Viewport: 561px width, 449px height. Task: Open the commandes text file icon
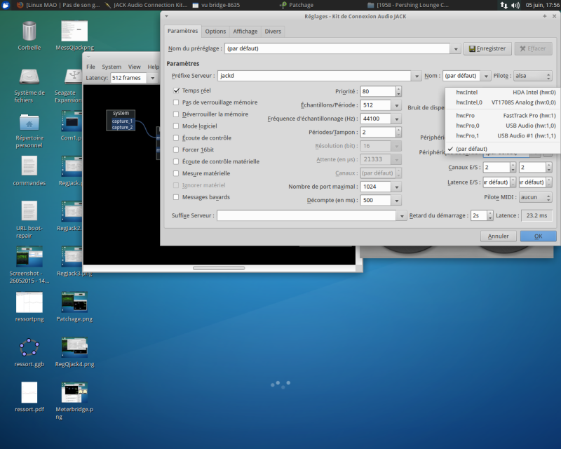coord(29,166)
